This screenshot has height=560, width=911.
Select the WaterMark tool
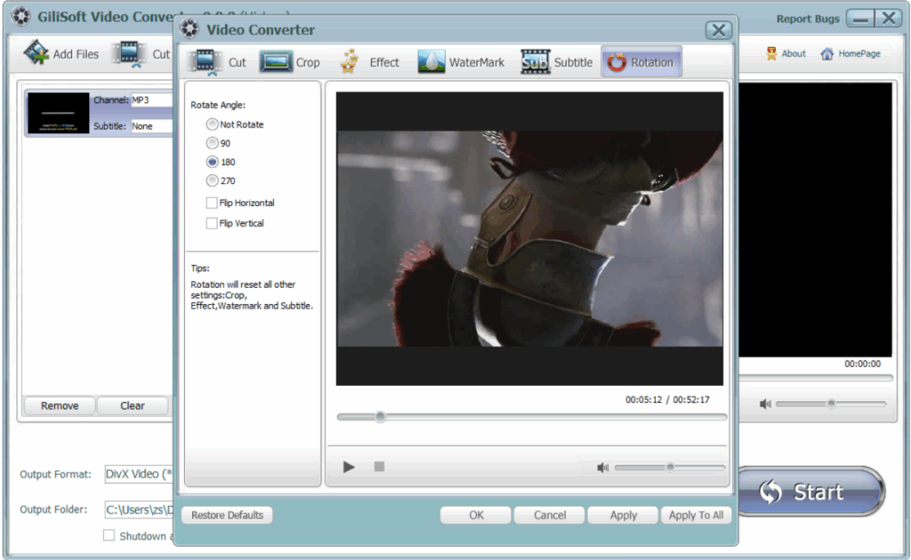pos(461,61)
